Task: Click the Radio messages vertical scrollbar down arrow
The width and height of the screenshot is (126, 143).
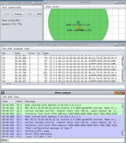Action: coord(123,81)
